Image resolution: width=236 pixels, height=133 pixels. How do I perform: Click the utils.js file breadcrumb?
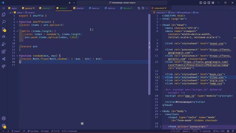pos(18,13)
